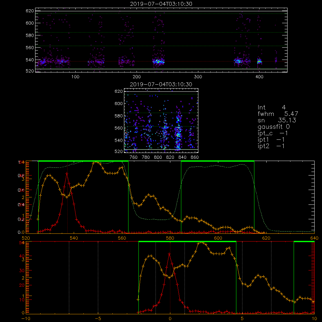This screenshot has width=322, height=322.
Task: Click the top plot x-axis label 200
Action: pos(137,77)
